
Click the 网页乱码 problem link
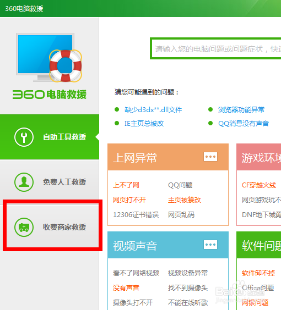point(181,215)
